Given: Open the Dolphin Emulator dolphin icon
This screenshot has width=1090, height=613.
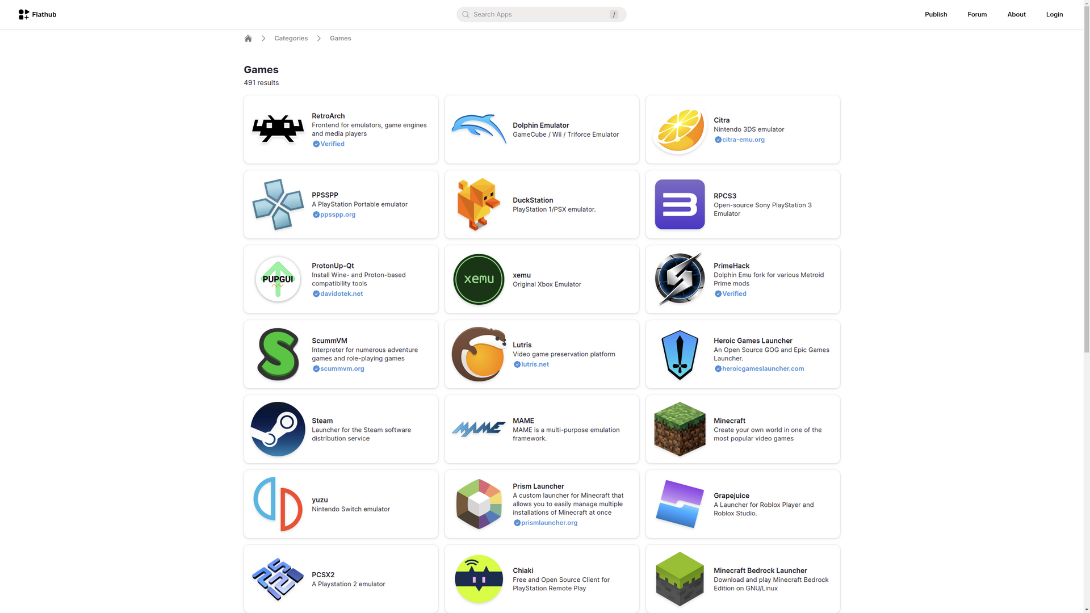Looking at the screenshot, I should [x=479, y=129].
